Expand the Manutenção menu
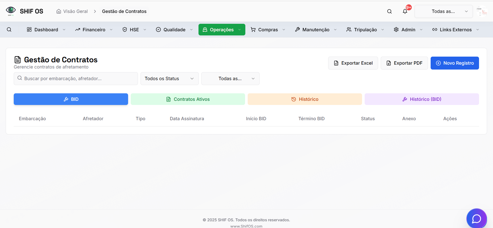The width and height of the screenshot is (493, 228). coord(316,30)
